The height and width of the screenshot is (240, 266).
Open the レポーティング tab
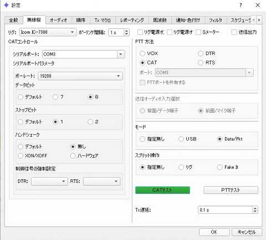tap(132, 20)
